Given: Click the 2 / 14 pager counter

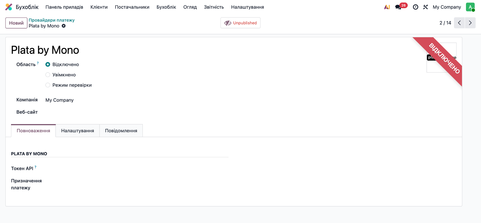Looking at the screenshot, I should pyautogui.click(x=445, y=23).
